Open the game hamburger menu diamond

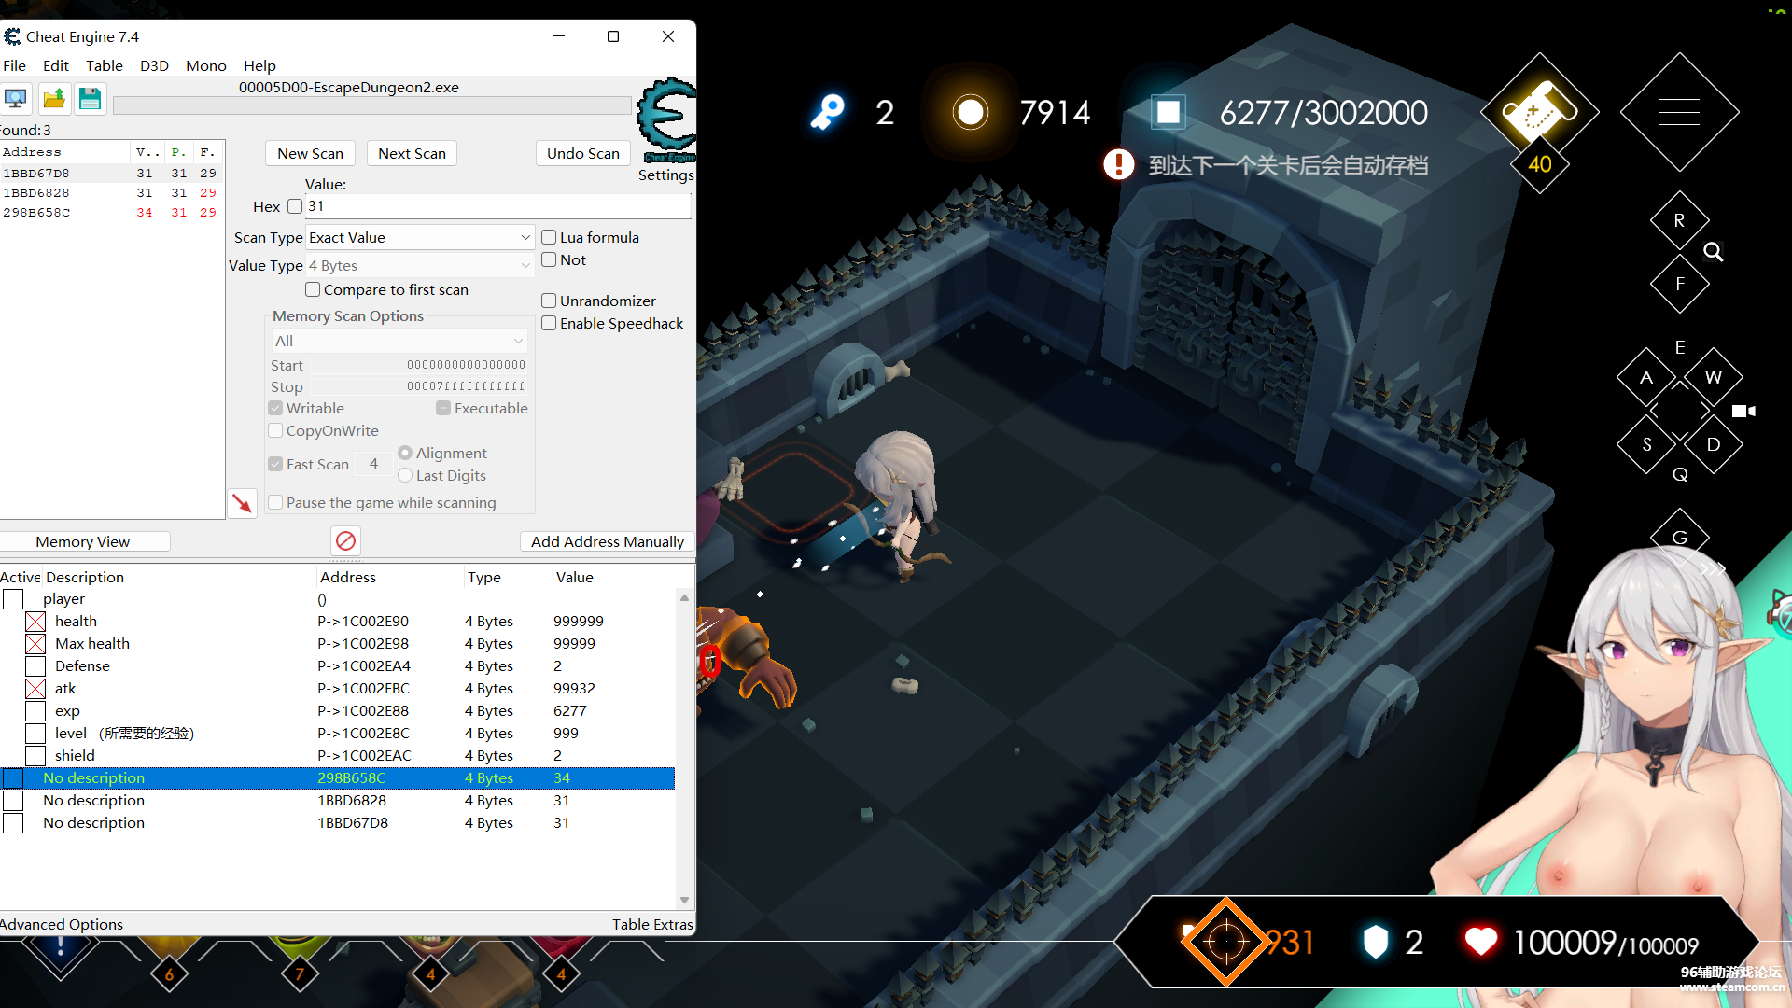[1678, 112]
